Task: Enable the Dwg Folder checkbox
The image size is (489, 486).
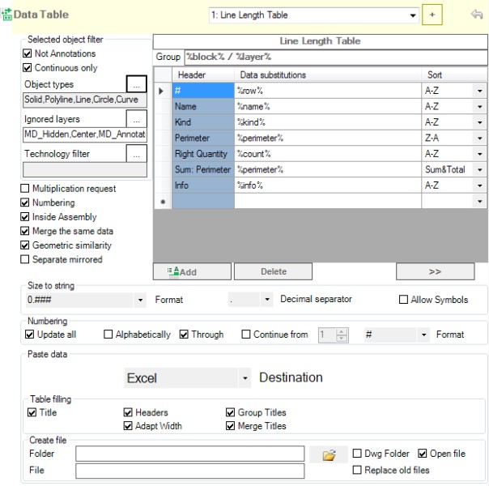Action: pyautogui.click(x=358, y=454)
